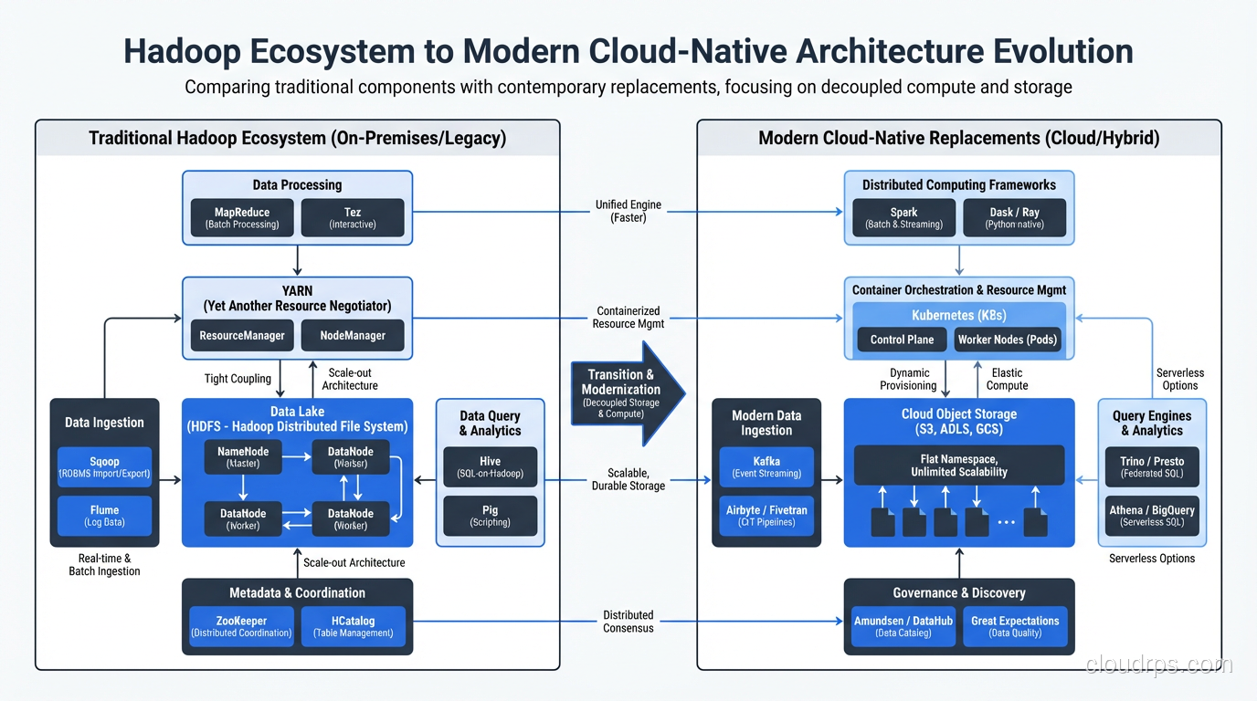Select the Kafka (Event Streaming) component
The width and height of the screenshot is (1257, 701).
coord(766,467)
